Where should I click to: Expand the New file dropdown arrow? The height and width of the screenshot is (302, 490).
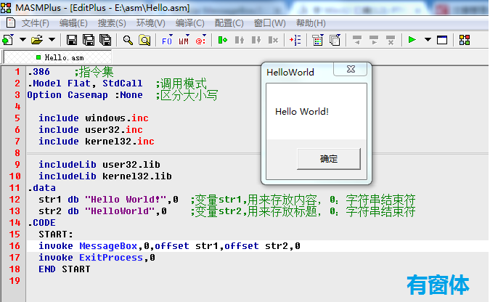point(23,40)
